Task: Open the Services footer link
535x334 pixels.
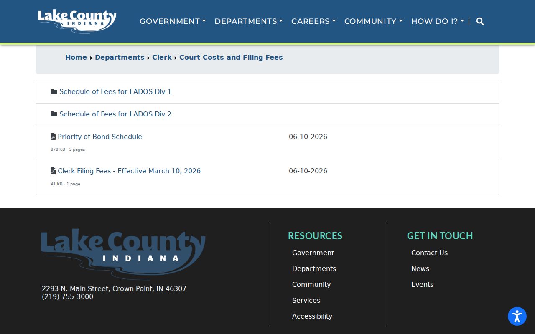Action: pos(306,300)
